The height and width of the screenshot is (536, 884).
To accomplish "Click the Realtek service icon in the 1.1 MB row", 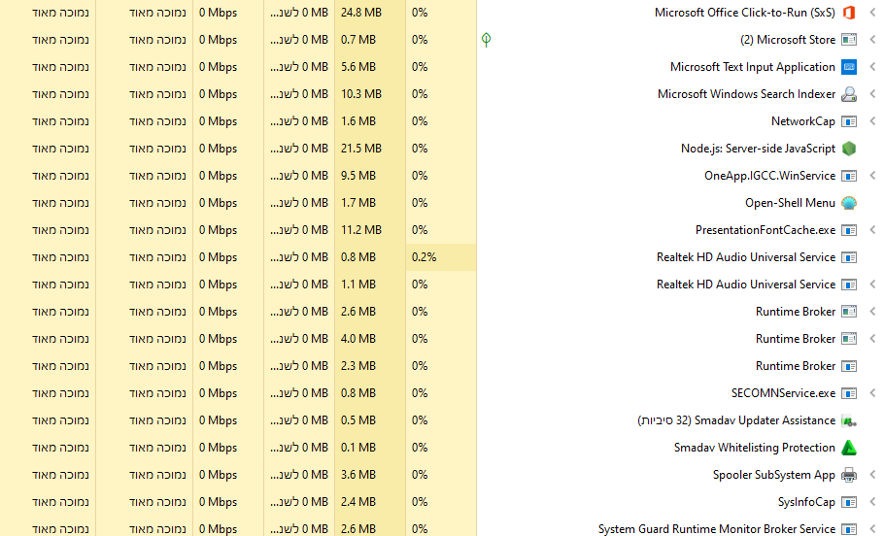I will 848,285.
